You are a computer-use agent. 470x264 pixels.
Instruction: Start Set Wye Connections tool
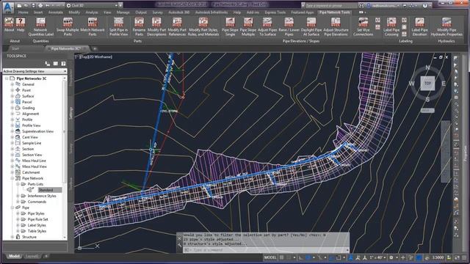pyautogui.click(x=363, y=26)
